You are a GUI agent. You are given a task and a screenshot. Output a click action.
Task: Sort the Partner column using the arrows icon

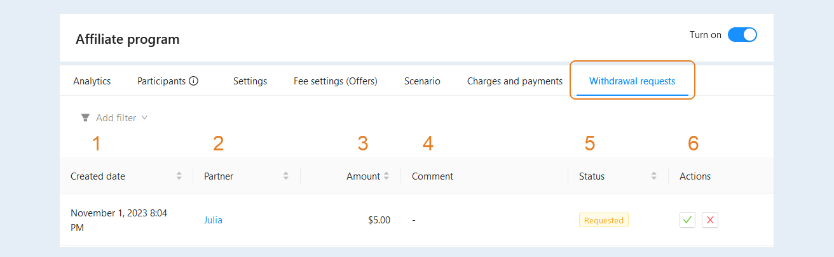click(x=286, y=176)
